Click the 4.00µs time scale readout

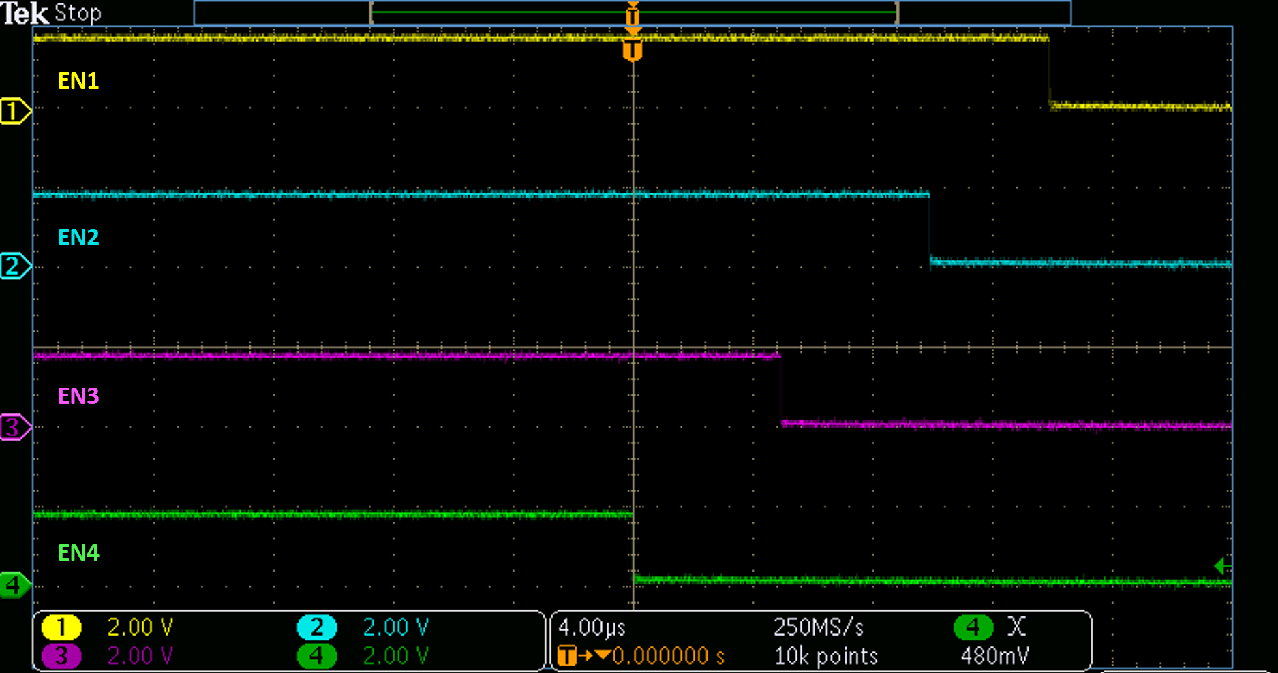pyautogui.click(x=592, y=627)
